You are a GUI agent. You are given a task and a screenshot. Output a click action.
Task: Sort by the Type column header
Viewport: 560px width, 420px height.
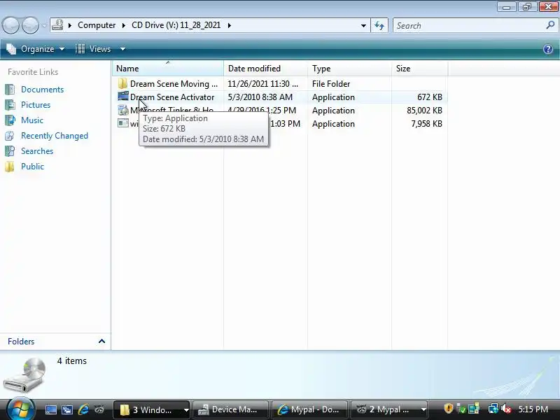point(349,68)
